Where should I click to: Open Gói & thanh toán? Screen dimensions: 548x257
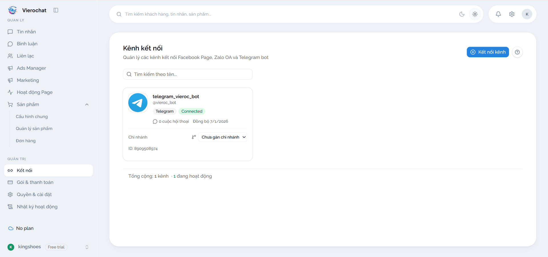click(x=49, y=182)
